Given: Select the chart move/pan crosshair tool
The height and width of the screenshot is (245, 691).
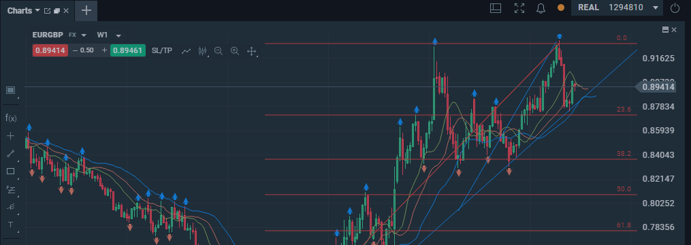Looking at the screenshot, I should [252, 52].
